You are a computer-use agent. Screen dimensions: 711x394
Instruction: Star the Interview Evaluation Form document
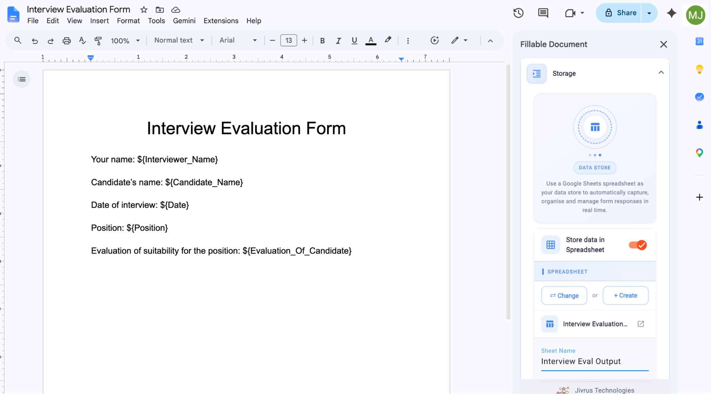pyautogui.click(x=144, y=10)
